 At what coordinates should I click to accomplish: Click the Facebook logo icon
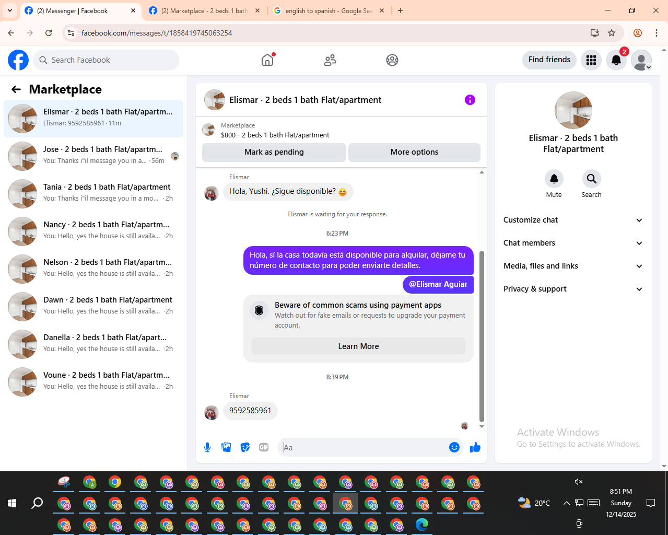tap(18, 60)
